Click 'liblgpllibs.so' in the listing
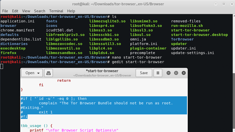The width and height of the screenshot is (235, 132). click(x=62, y=39)
